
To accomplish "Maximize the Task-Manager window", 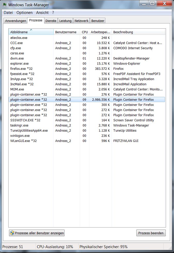I will click(x=152, y=3).
